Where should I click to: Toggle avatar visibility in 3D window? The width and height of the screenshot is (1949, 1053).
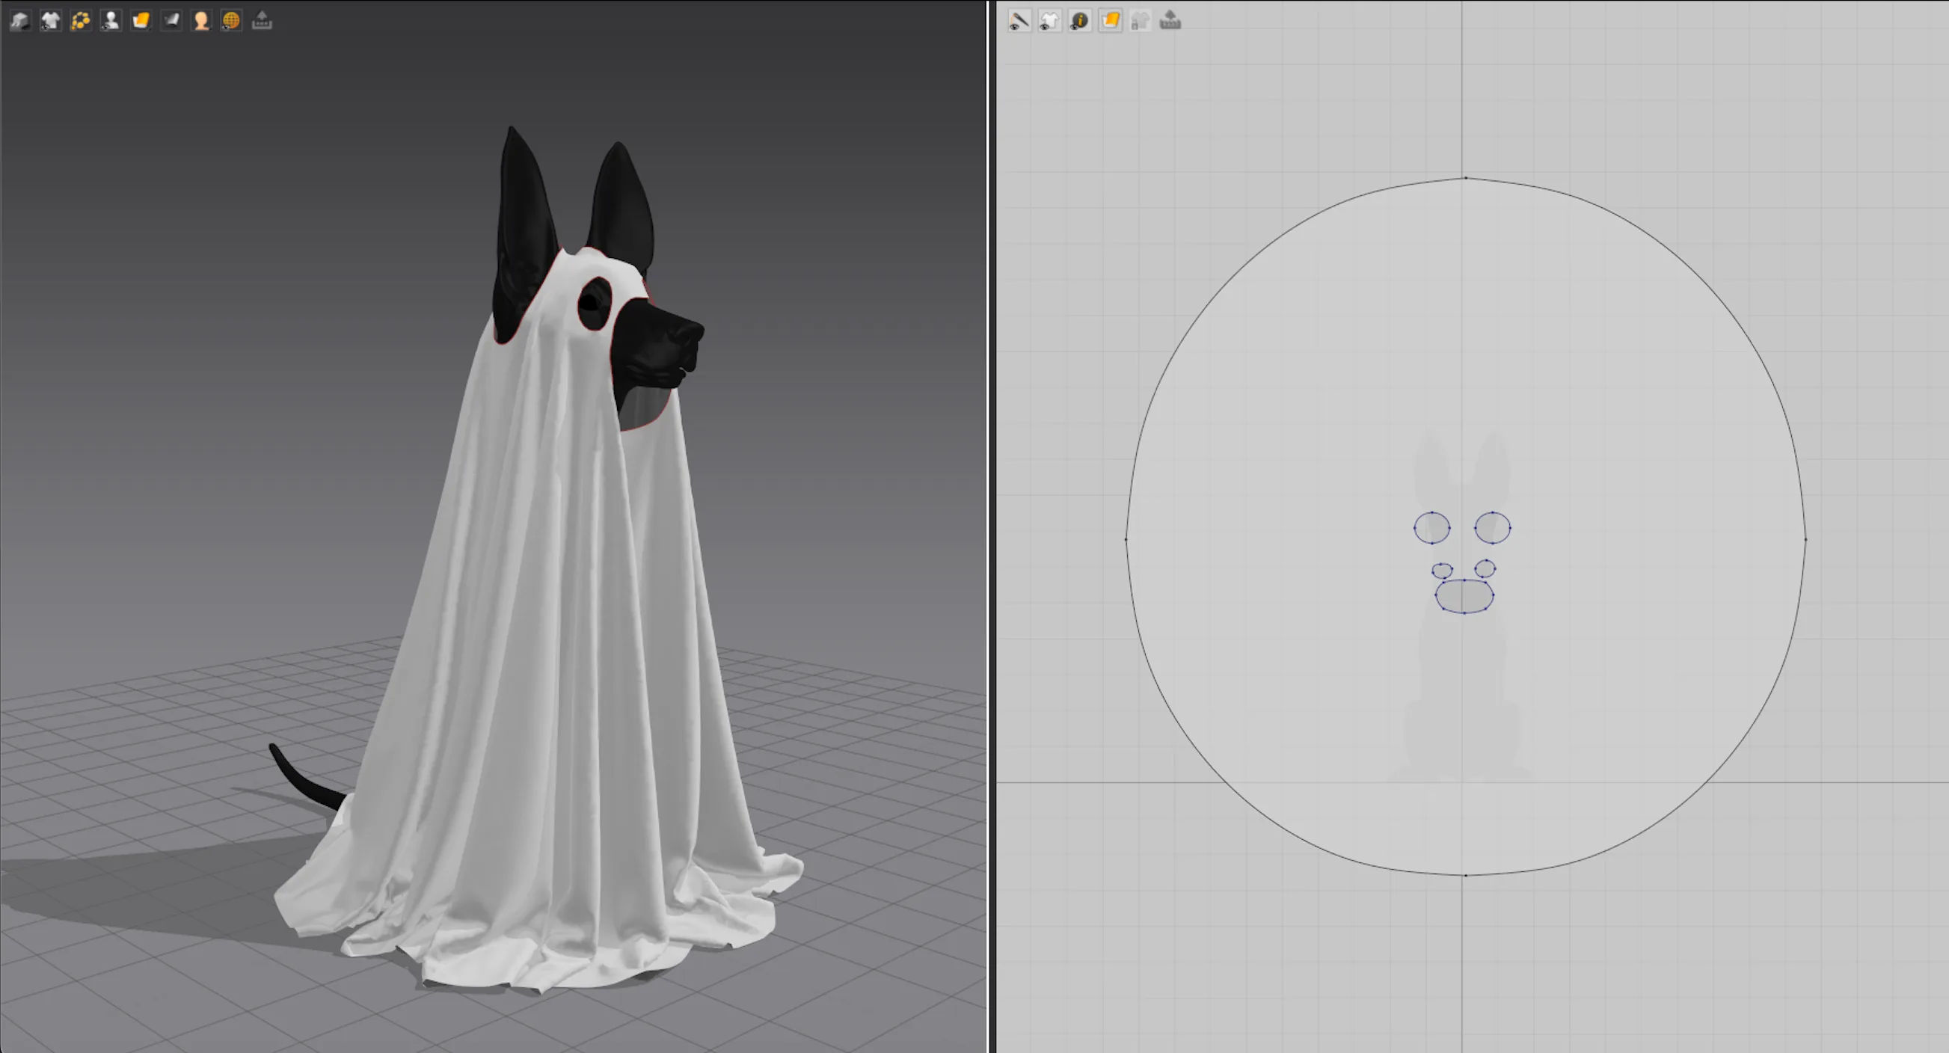click(111, 20)
